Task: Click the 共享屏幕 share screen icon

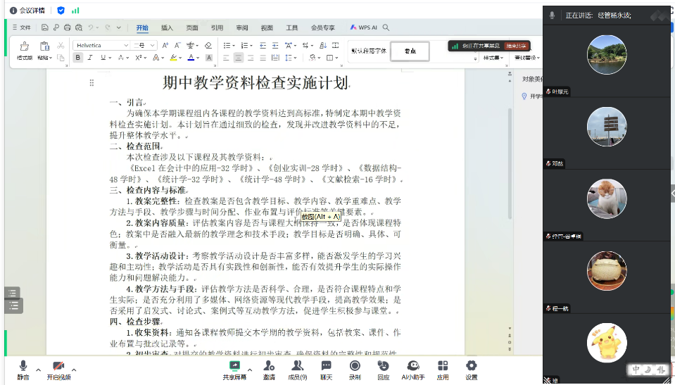Action: pos(234,366)
